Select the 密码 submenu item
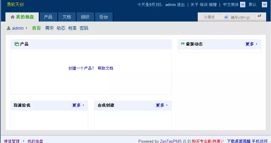271x143 pixels. tap(84, 28)
